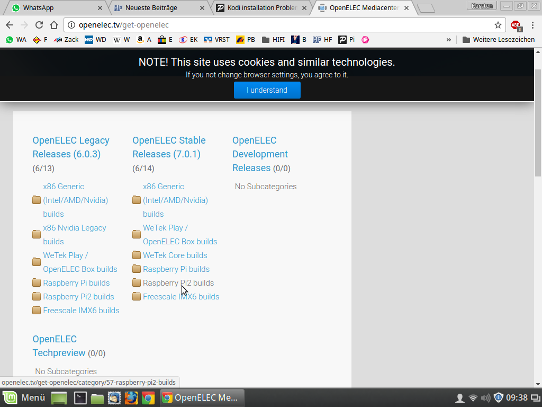Open the terminal from the taskbar
The height and width of the screenshot is (407, 542).
click(x=80, y=397)
